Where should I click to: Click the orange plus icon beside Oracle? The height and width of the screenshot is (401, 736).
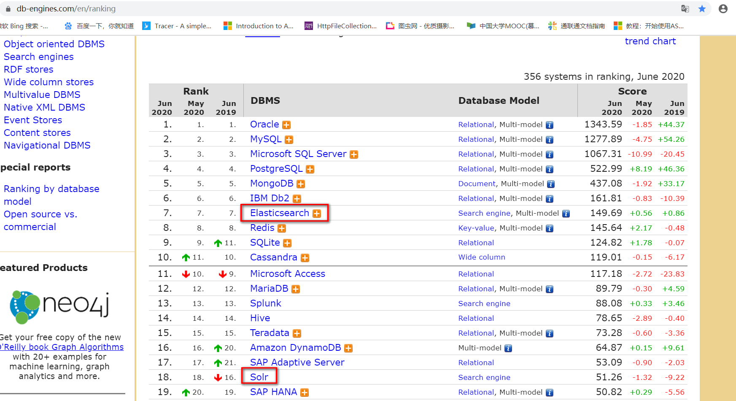pyautogui.click(x=286, y=125)
